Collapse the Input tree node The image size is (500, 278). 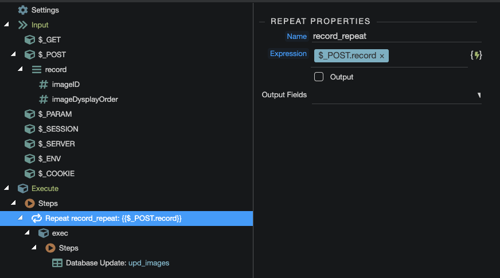6,25
